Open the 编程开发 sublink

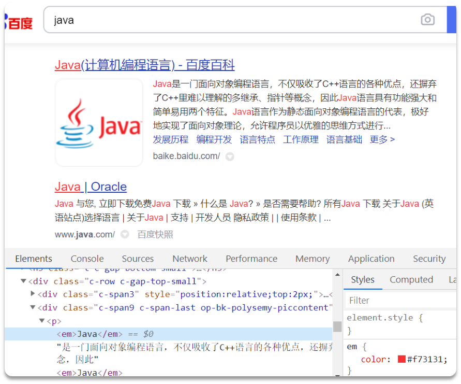point(214,139)
